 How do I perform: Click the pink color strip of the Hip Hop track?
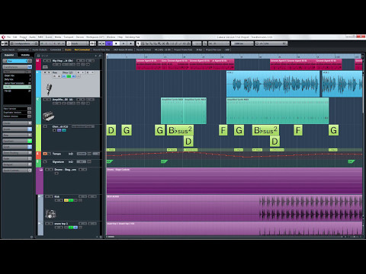[x=38, y=65]
